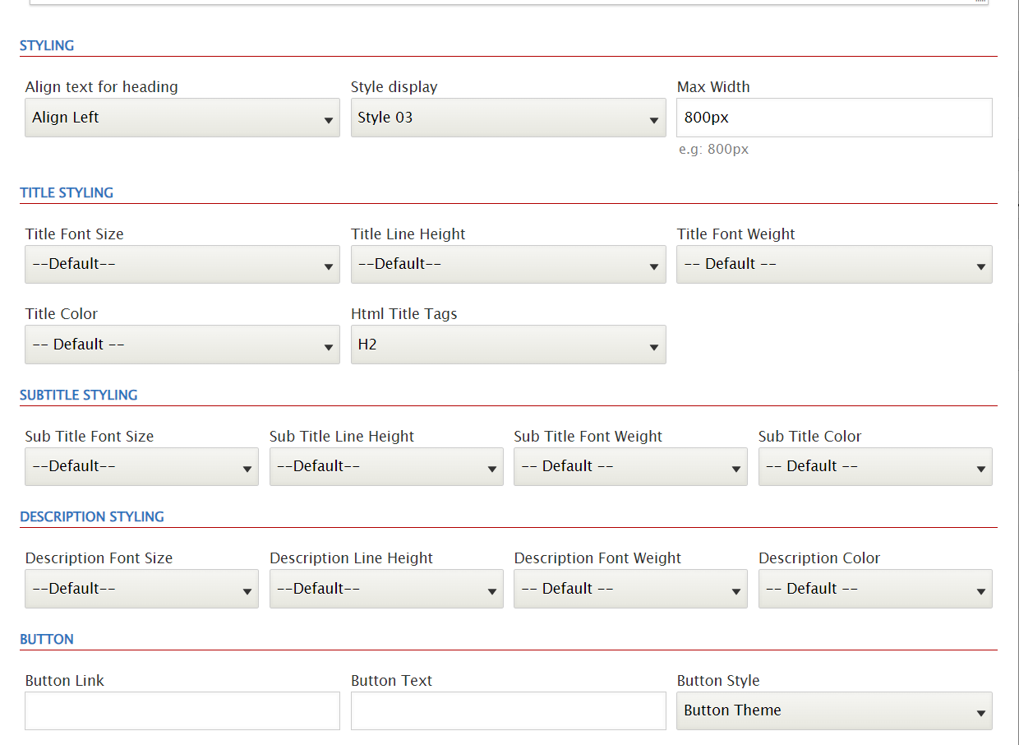This screenshot has height=745, width=1019.
Task: Select the Description Color dropdown
Action: point(874,589)
